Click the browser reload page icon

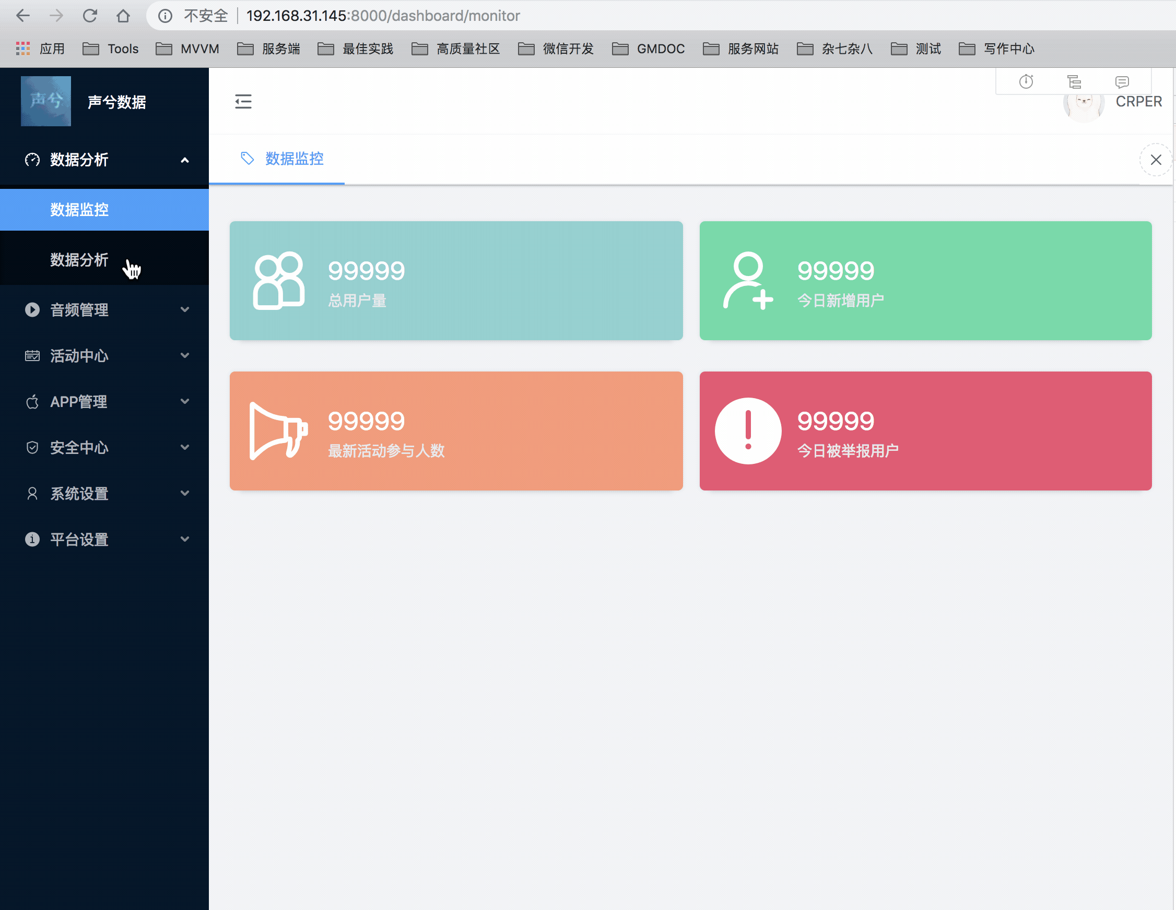(90, 16)
